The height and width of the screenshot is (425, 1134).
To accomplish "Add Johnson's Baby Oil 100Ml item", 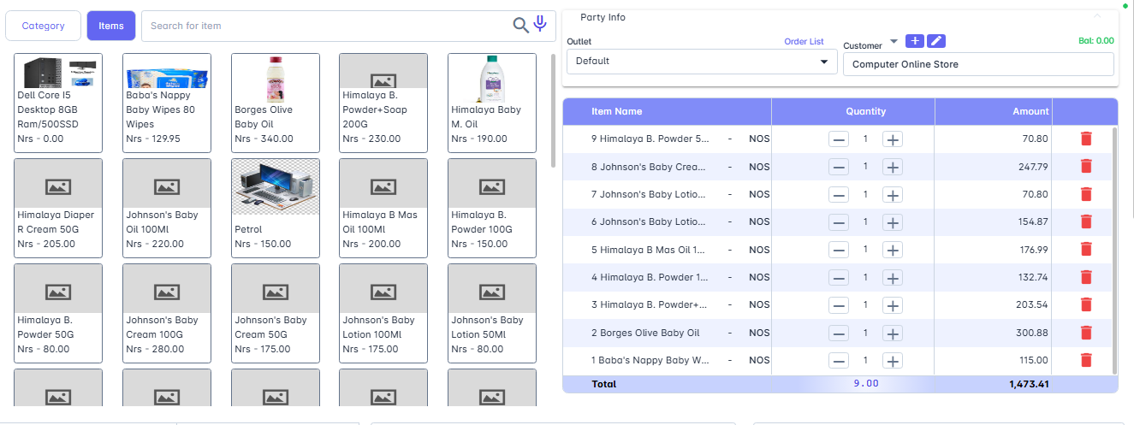I will click(167, 208).
